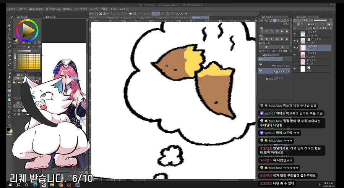Hide layer 레이어 2 with eye icon
The image size is (344, 188).
[294, 41]
